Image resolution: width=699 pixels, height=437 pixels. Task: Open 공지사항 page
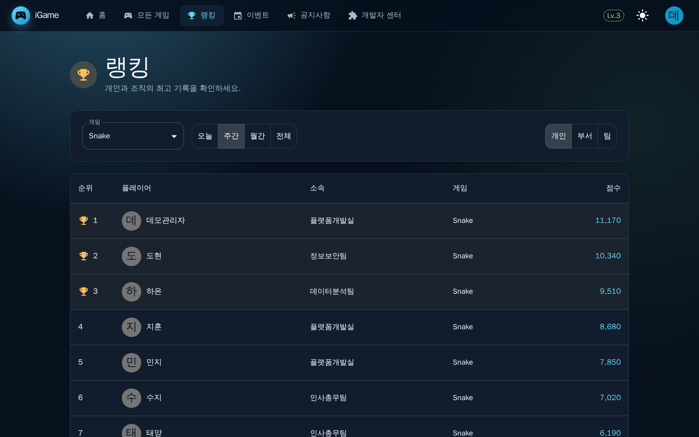[x=309, y=16]
